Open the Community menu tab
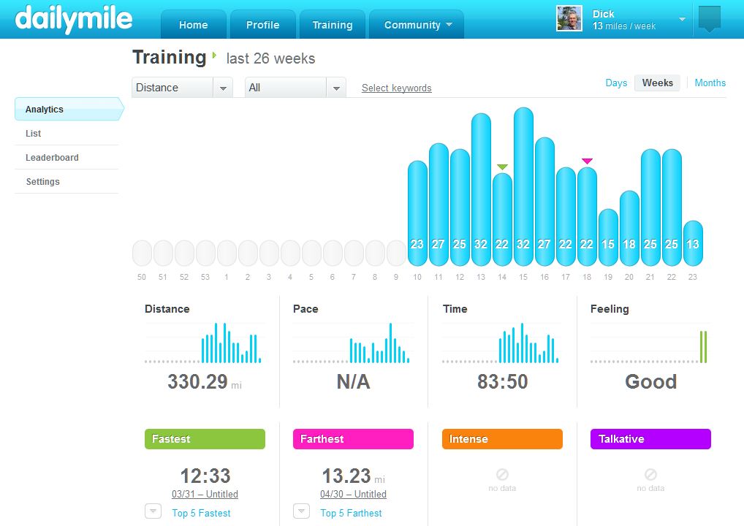This screenshot has height=526, width=744. pyautogui.click(x=417, y=25)
